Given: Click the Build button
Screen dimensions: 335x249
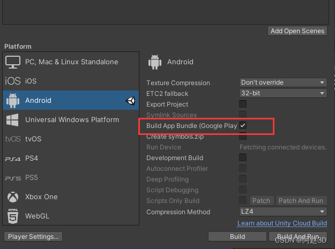Looking at the screenshot, I should coord(237,236).
